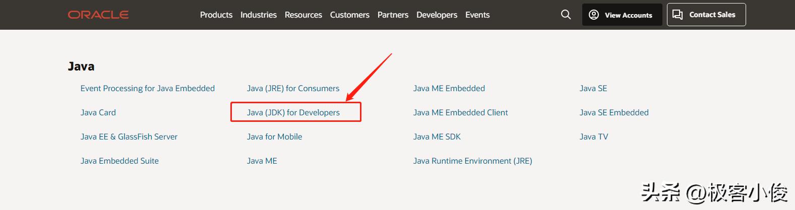Open the Java ME SDK link
Viewport: 795px width, 210px height.
(437, 136)
